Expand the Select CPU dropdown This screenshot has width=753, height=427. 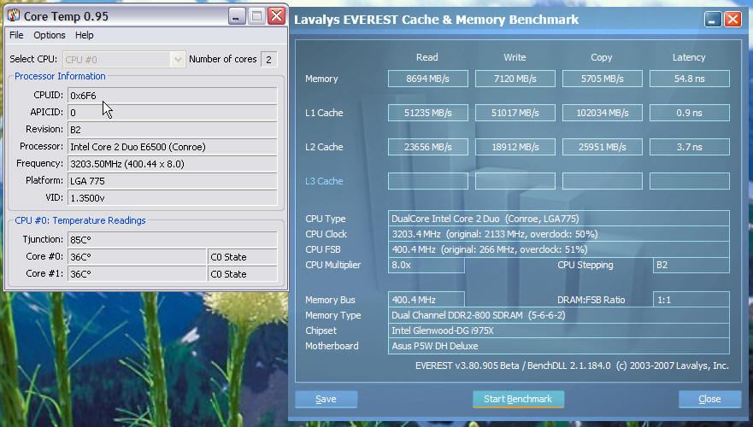coord(178,60)
